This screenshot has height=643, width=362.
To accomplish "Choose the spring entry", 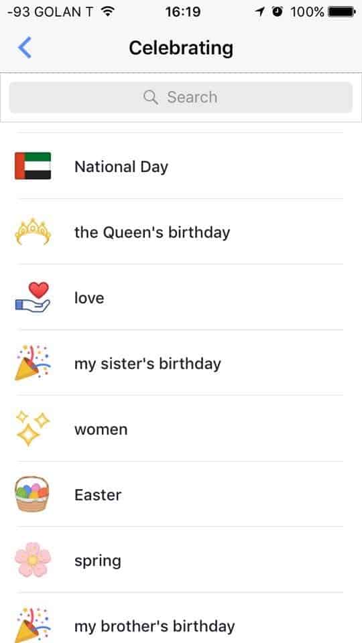I will click(181, 560).
